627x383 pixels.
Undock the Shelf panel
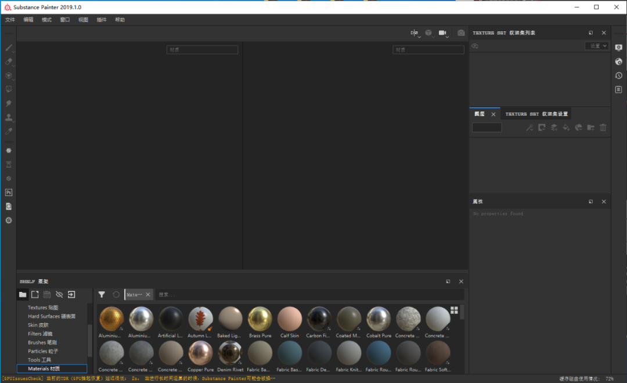pos(448,281)
